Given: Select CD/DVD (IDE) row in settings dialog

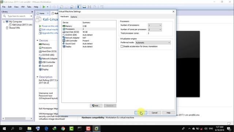Looking at the screenshot, I should pyautogui.click(x=89, y=35).
